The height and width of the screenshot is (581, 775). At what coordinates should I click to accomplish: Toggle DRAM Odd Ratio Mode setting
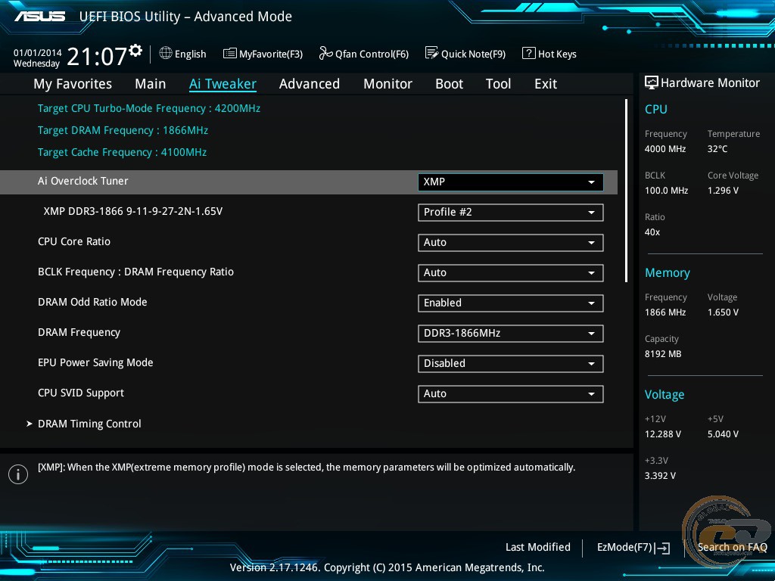pos(510,303)
